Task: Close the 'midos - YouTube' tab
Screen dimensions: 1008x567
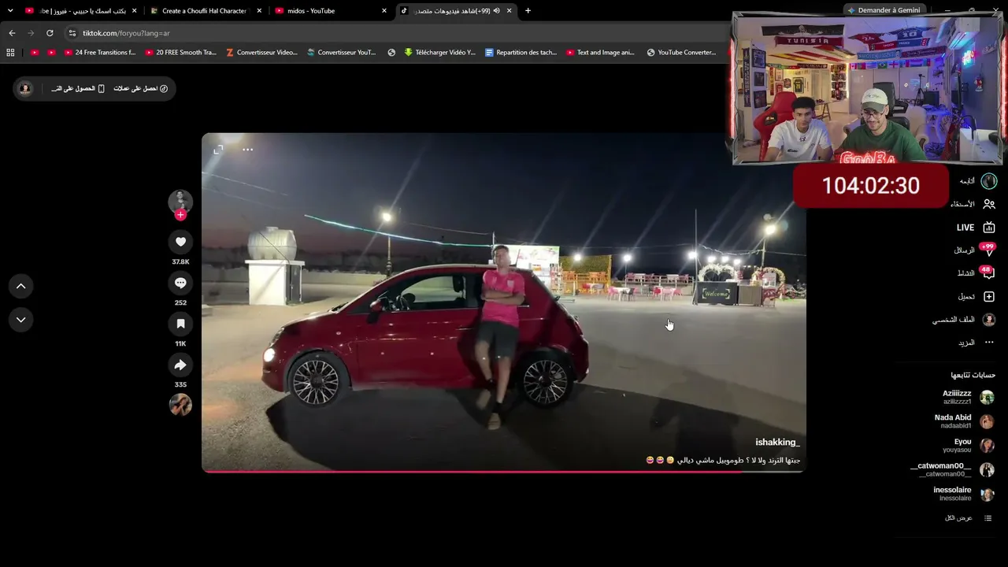Action: pyautogui.click(x=384, y=11)
